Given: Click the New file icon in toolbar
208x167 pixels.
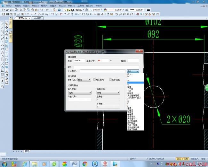Looking at the screenshot, I should (x=3, y=10).
